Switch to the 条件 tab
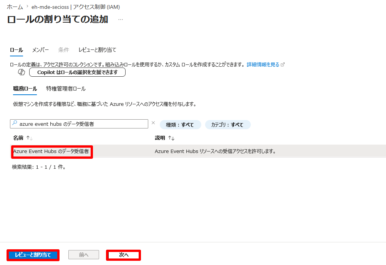 pos(63,50)
